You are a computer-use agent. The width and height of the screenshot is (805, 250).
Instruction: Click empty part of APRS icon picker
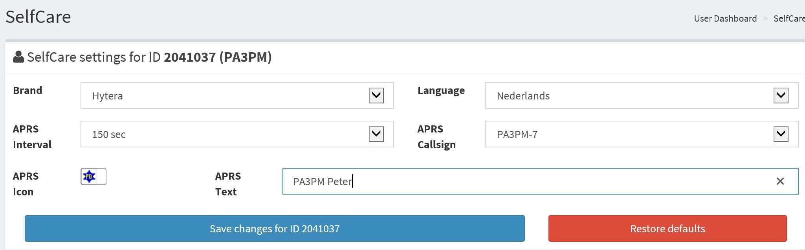pos(101,176)
